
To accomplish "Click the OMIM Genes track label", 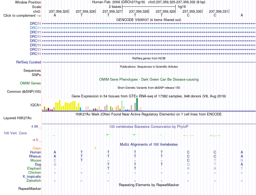I will point(30,83).
